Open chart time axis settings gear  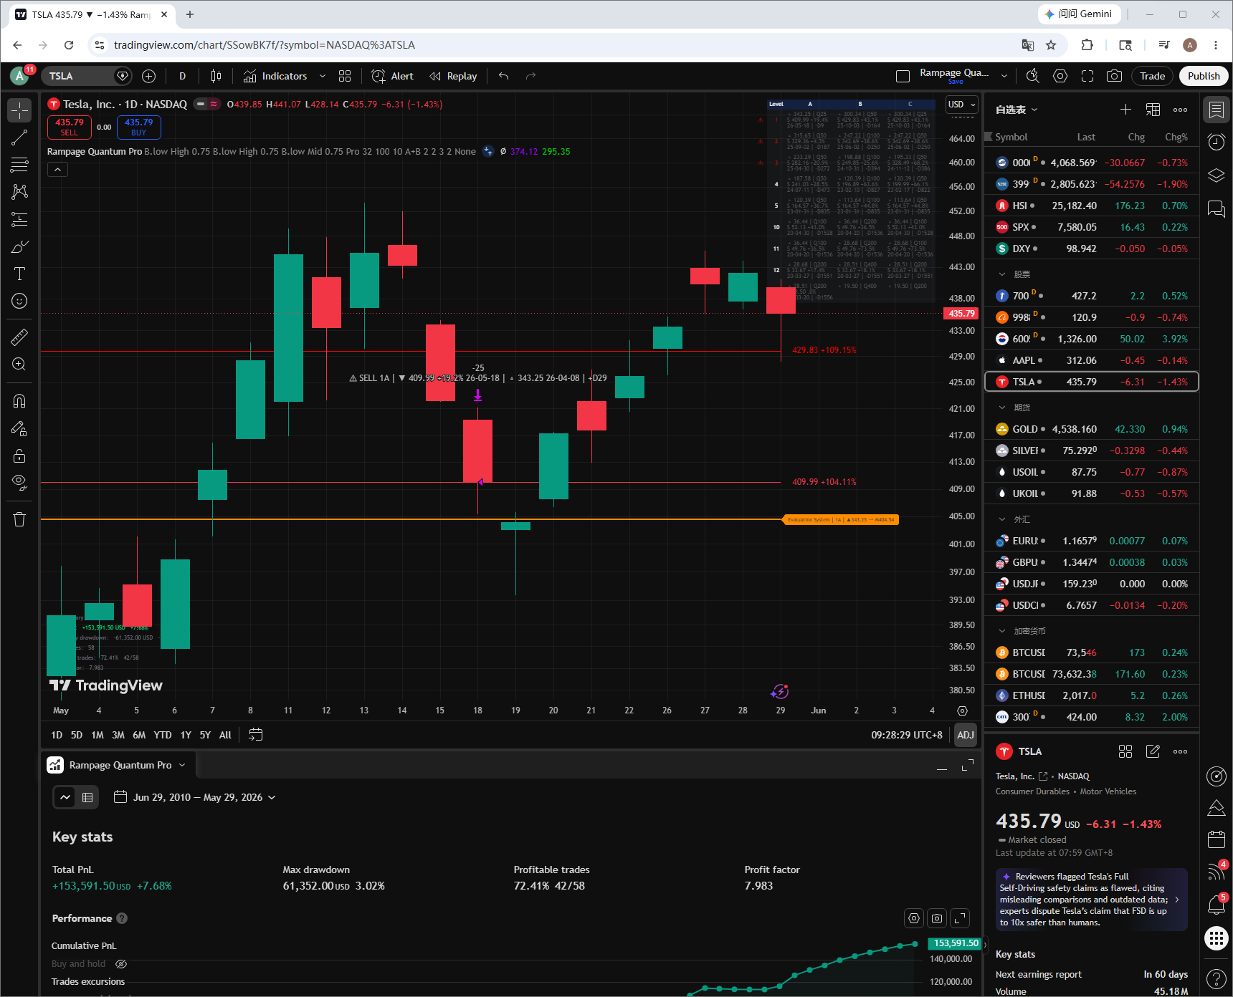[x=962, y=711]
